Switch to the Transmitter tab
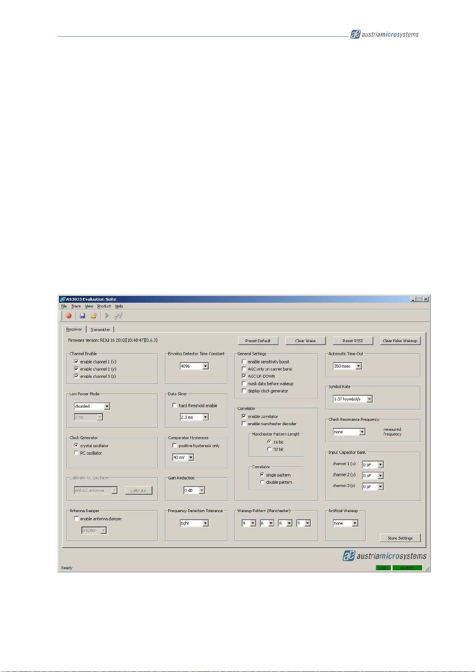The image size is (475, 672). coord(100,329)
